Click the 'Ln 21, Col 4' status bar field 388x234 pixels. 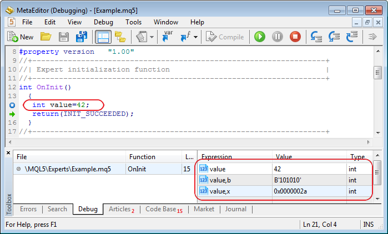[320, 225]
